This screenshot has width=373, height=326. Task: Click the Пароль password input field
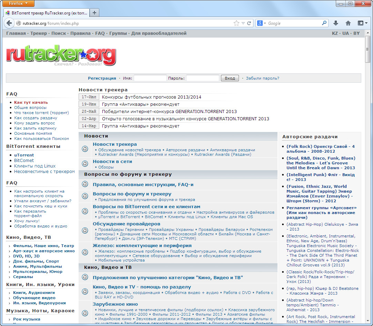coord(203,78)
